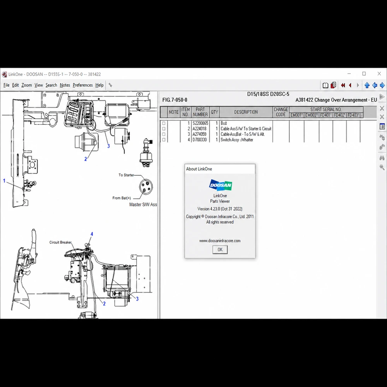Click the binoculars-with-arrow icon in the sidebar

coord(382,137)
